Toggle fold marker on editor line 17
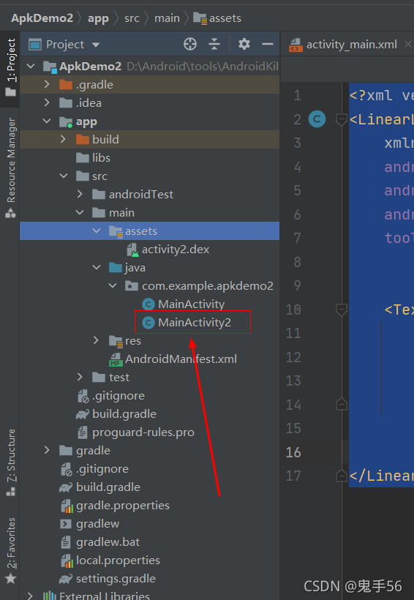 tap(342, 476)
